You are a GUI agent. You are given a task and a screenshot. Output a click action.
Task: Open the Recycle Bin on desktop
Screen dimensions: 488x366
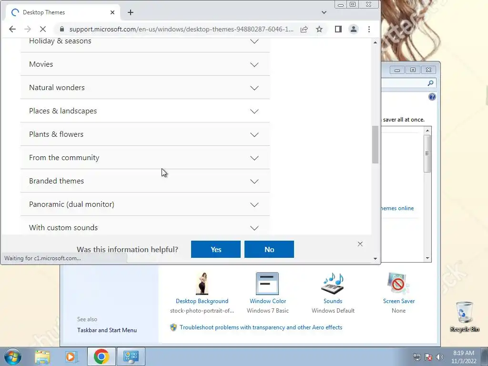464,316
